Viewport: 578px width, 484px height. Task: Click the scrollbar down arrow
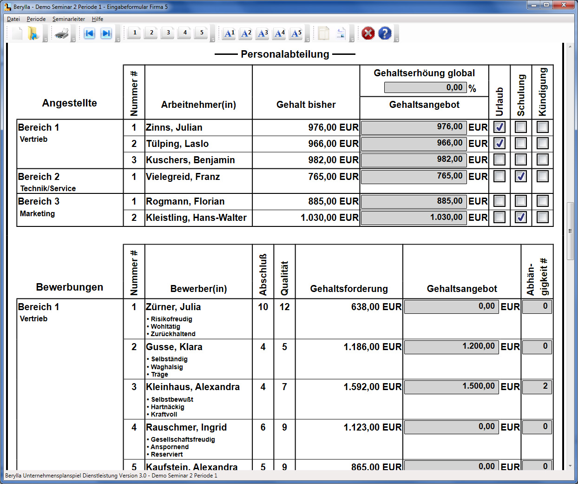point(570,465)
